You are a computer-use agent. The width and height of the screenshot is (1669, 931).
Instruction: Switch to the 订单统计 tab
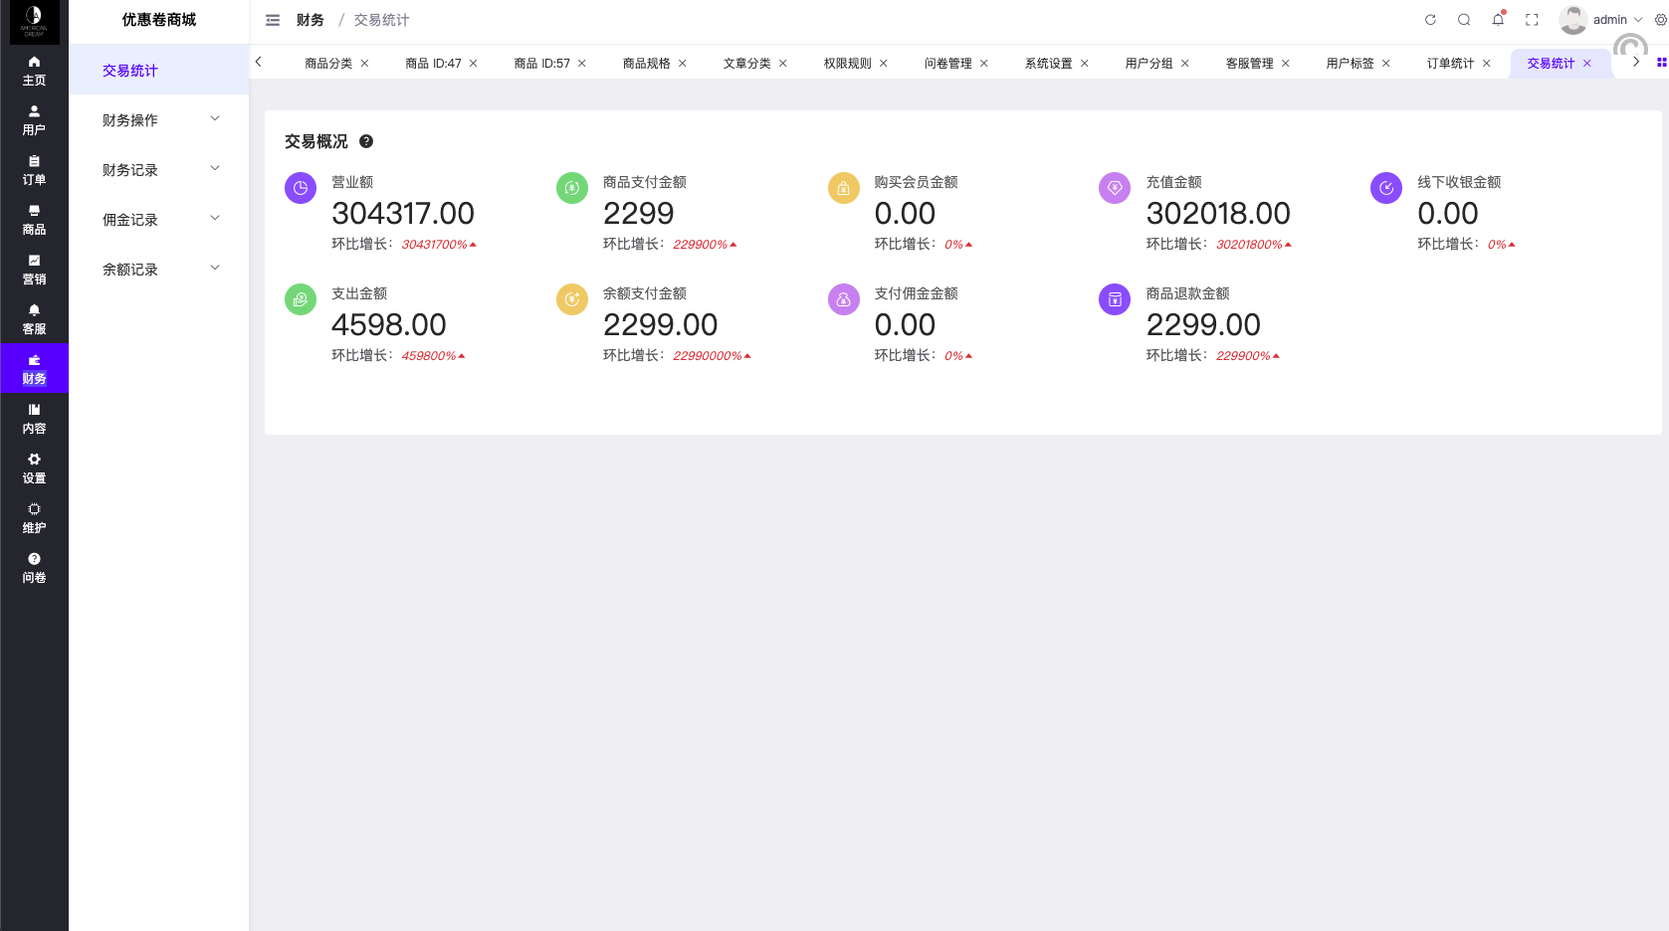tap(1450, 64)
